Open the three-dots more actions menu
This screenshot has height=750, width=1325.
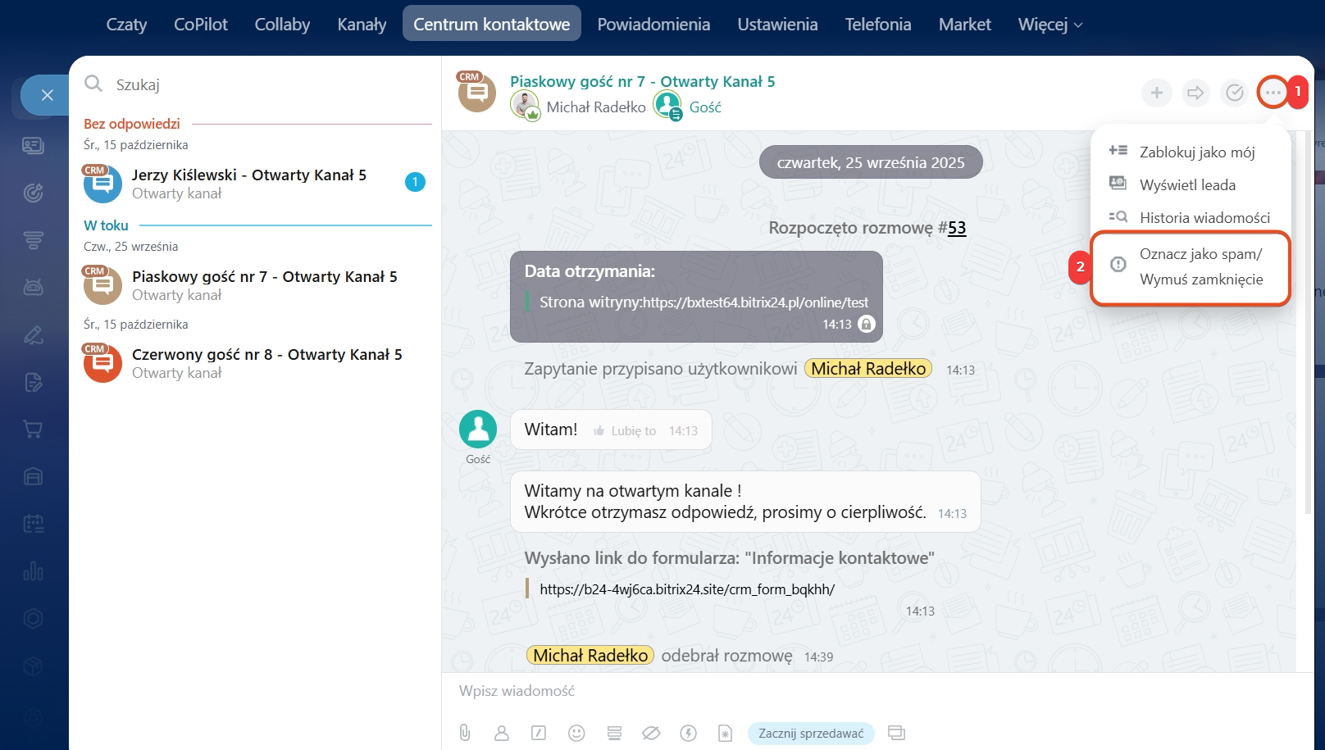click(1273, 93)
